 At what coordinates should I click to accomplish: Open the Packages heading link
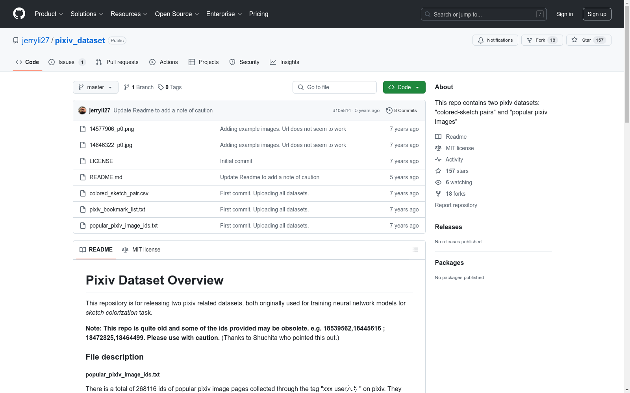(x=449, y=263)
